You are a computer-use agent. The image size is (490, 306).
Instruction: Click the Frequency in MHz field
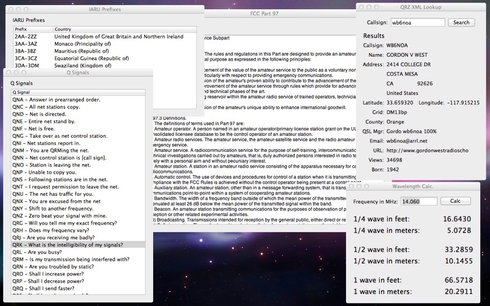[x=419, y=201]
